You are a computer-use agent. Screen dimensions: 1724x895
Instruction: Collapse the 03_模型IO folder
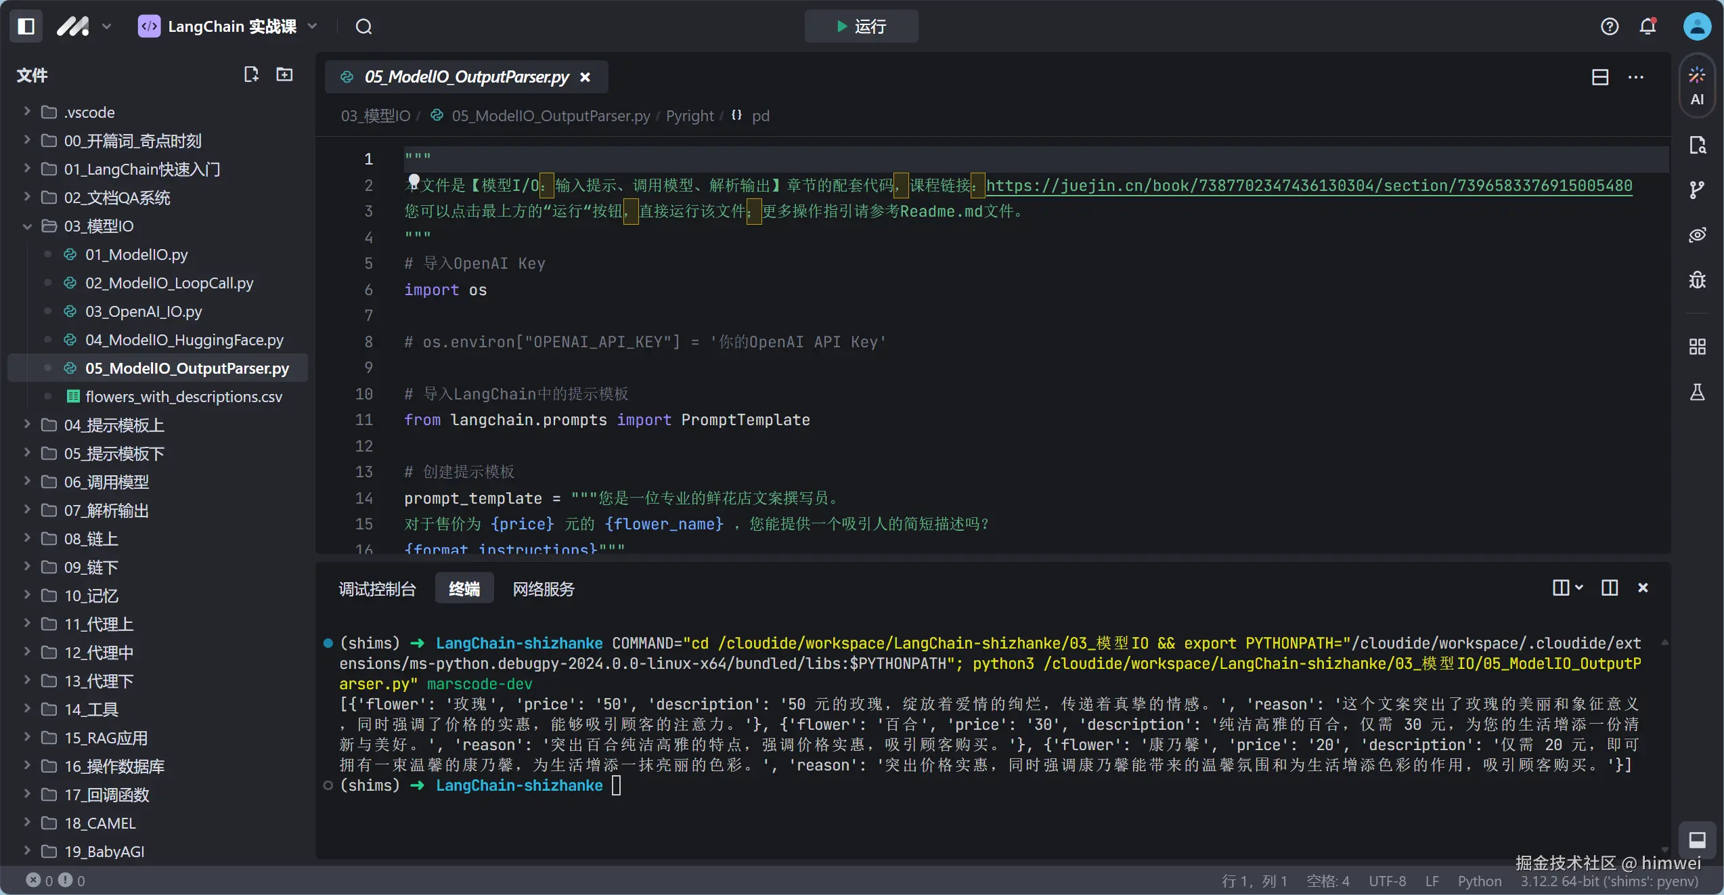click(27, 226)
